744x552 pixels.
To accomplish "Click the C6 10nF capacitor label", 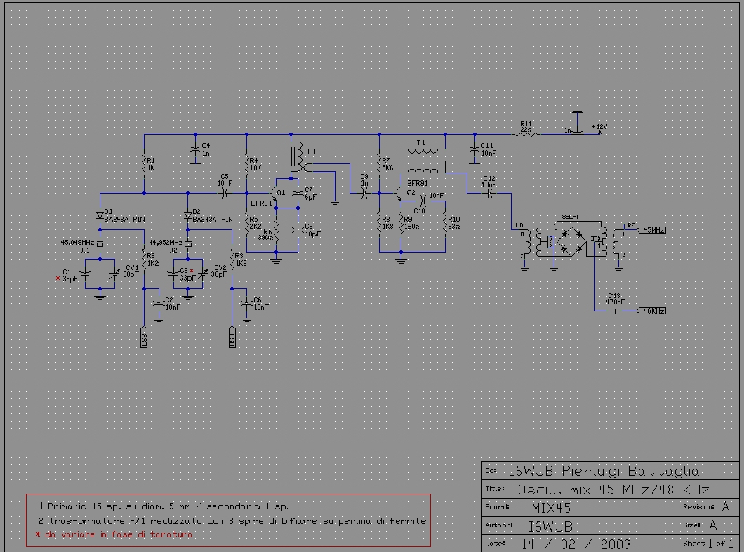I will pos(261,304).
